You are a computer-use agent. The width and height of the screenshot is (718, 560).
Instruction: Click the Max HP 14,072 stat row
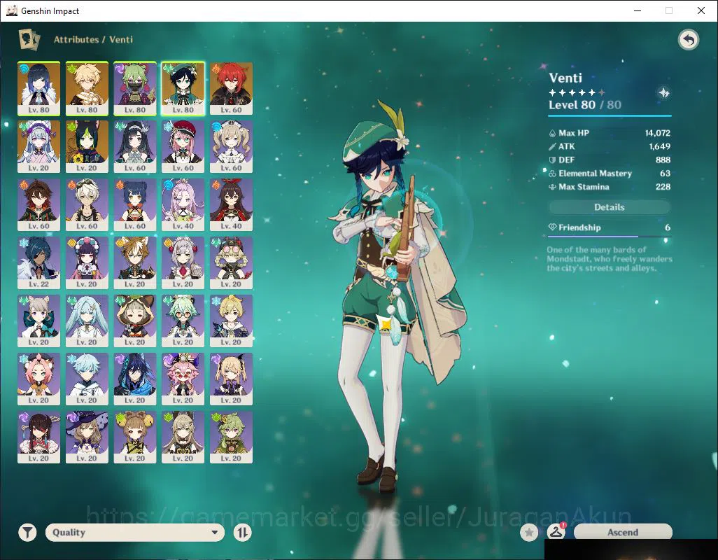pos(610,133)
